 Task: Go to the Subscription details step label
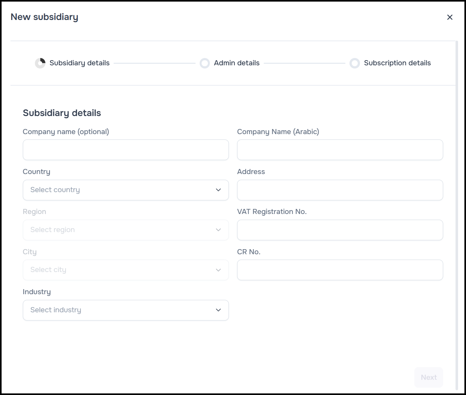(x=397, y=63)
